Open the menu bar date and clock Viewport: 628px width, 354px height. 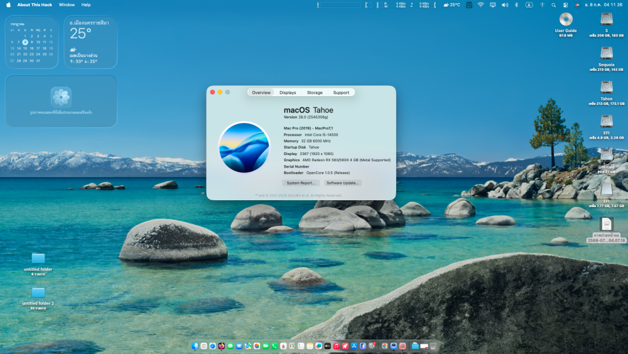tap(603, 5)
